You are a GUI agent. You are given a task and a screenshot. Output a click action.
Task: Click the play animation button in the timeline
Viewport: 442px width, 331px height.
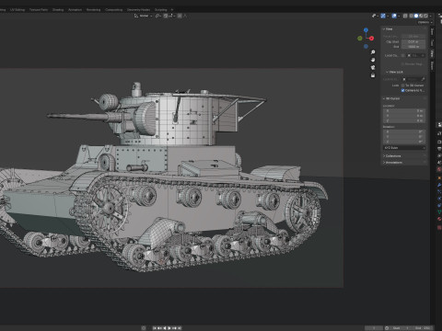click(x=169, y=328)
